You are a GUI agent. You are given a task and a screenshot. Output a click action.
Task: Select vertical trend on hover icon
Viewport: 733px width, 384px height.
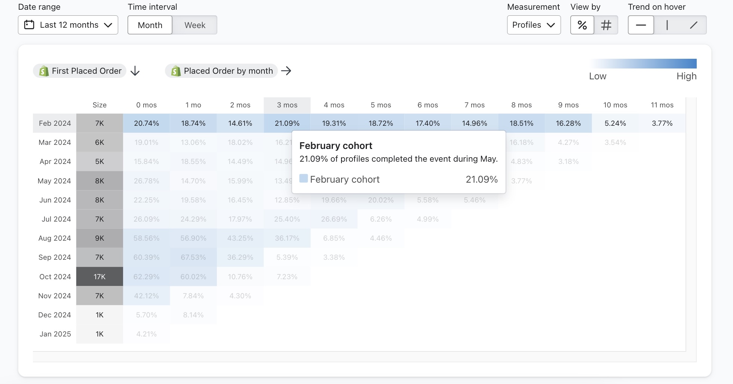point(667,25)
